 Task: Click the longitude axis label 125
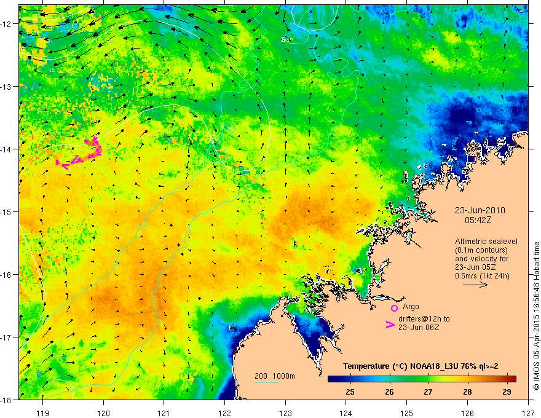pyautogui.click(x=407, y=413)
